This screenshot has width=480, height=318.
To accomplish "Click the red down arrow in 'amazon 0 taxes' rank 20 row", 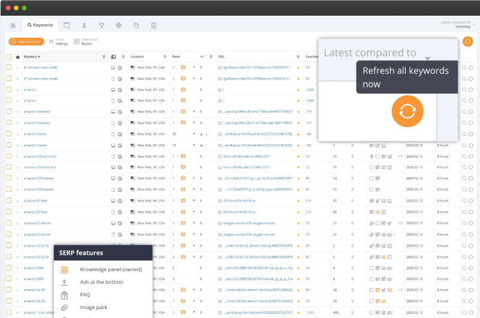I will [201, 134].
